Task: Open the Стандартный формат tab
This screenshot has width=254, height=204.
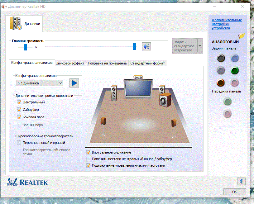Action: 148,63
